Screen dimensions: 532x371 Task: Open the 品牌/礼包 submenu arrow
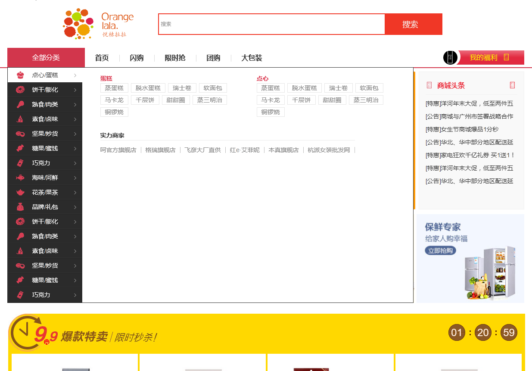75,207
